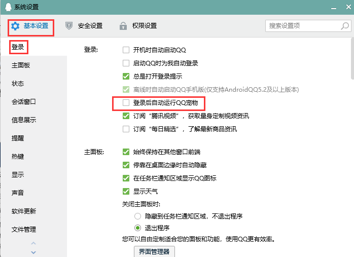Click the magnifier search icon
Image resolution: width=354 pixels, height=257 pixels.
[x=345, y=26]
